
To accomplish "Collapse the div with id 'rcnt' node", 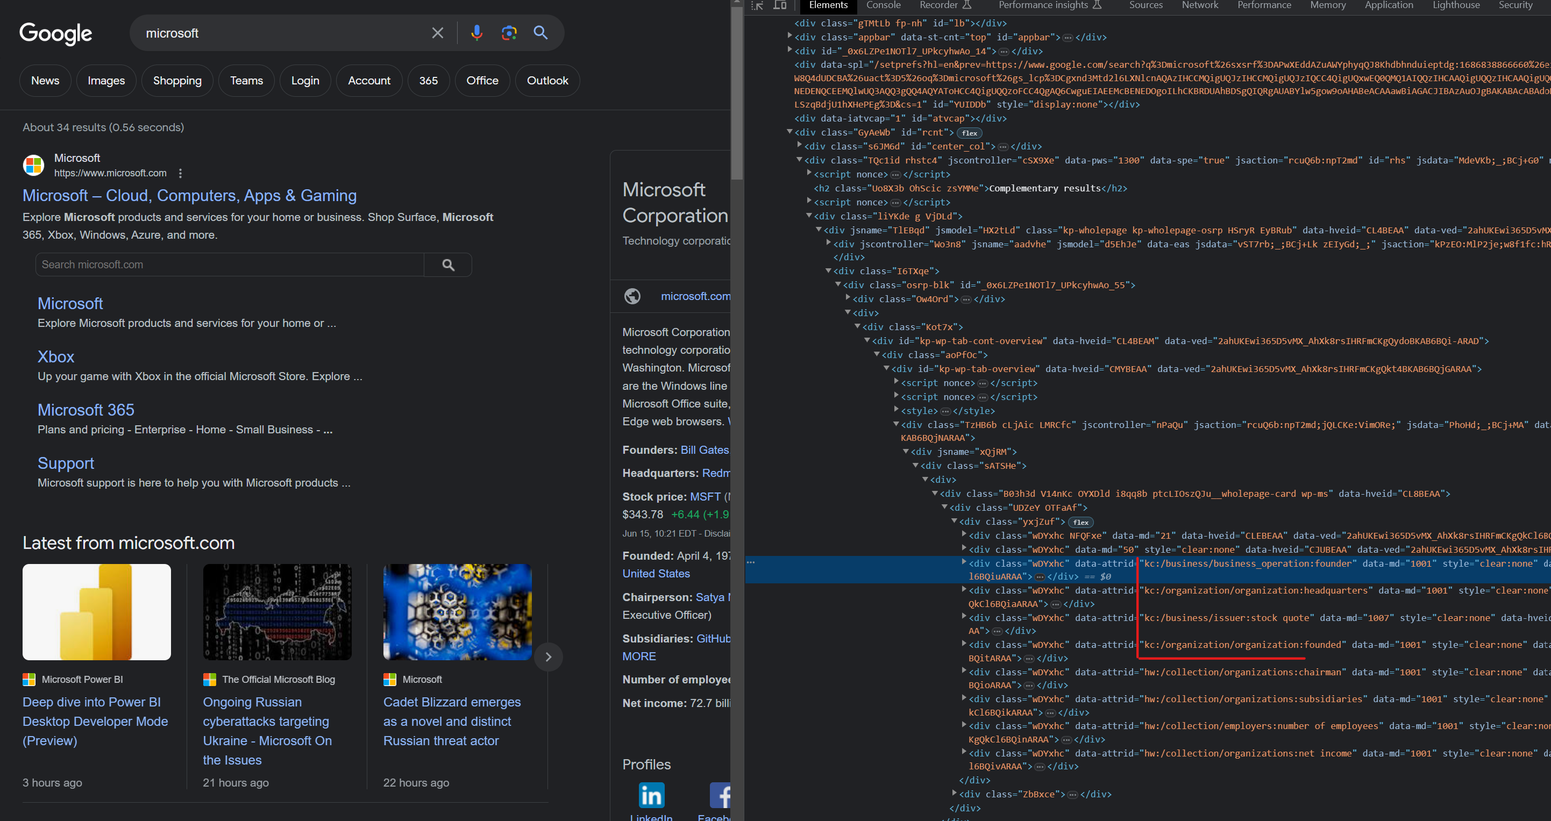I will click(789, 132).
